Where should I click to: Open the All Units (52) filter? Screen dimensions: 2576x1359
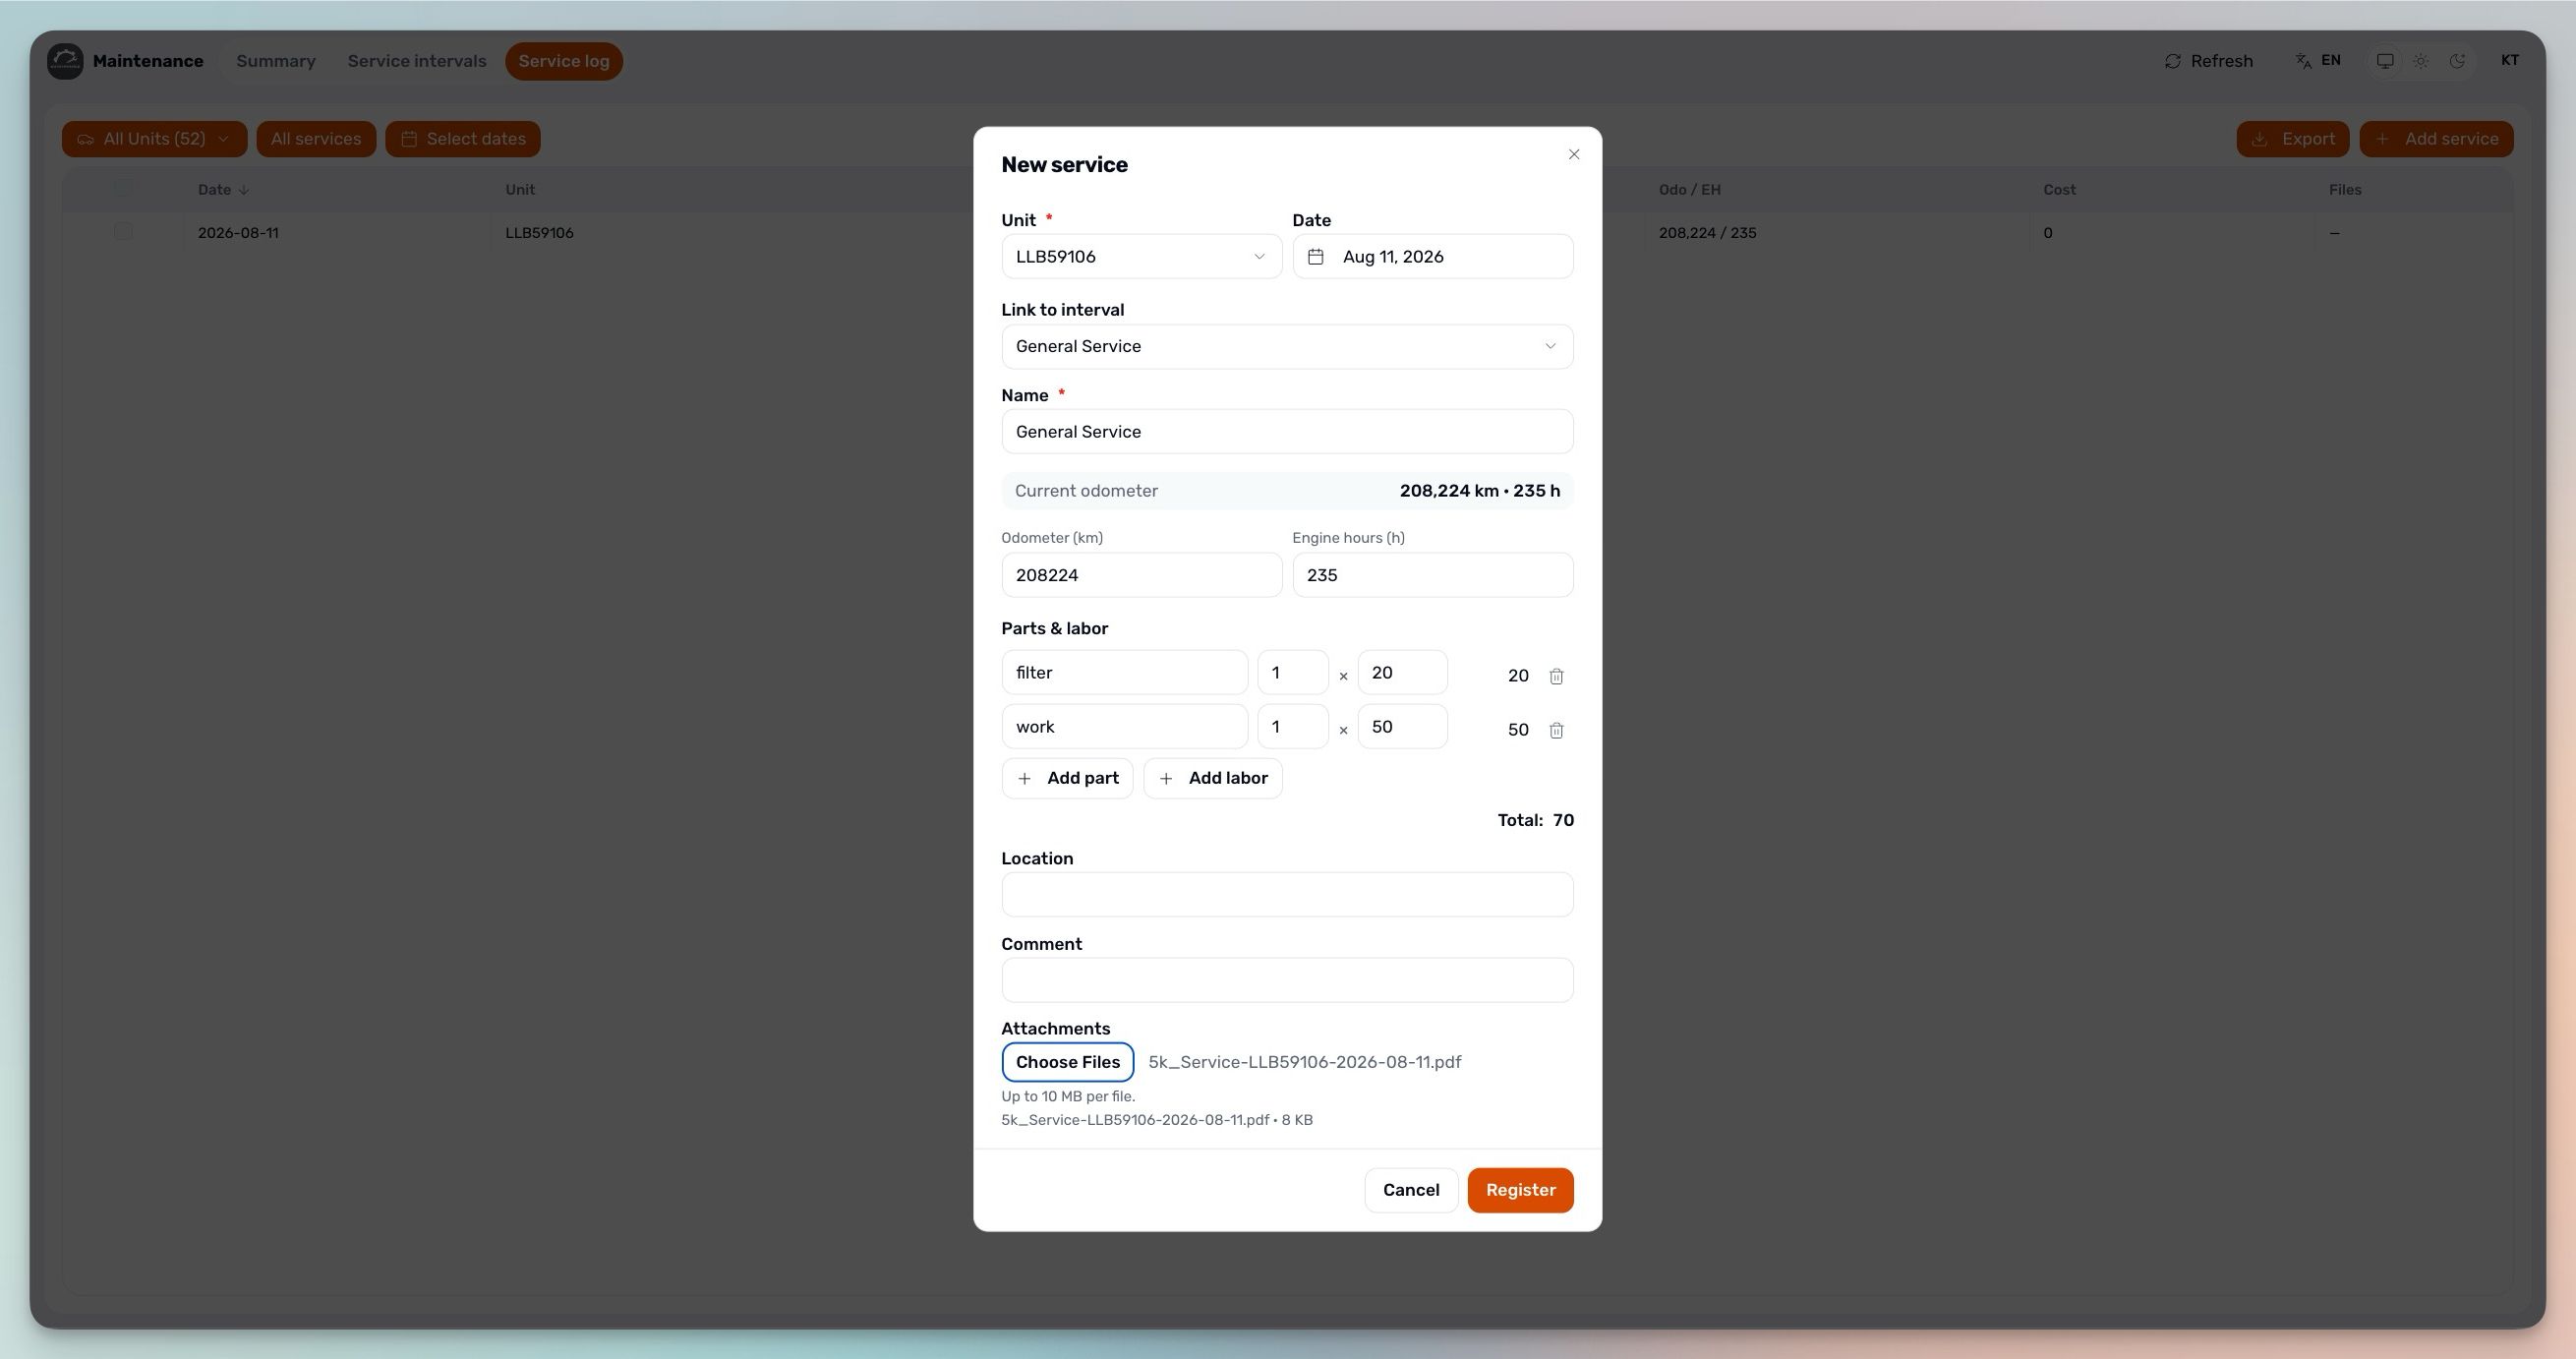click(x=154, y=139)
